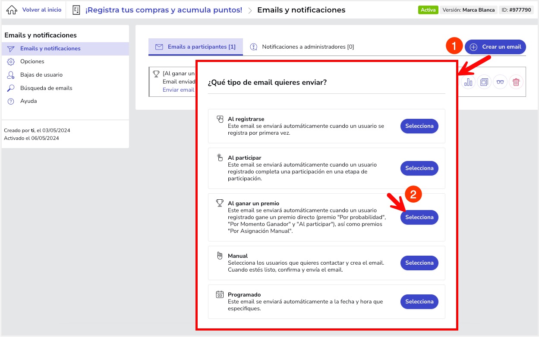The image size is (539, 337).
Task: Duplicate the existing email with the copy icon
Action: point(484,82)
